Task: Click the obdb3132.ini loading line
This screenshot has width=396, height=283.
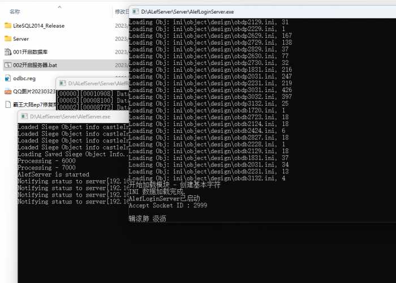Action: click(207, 178)
